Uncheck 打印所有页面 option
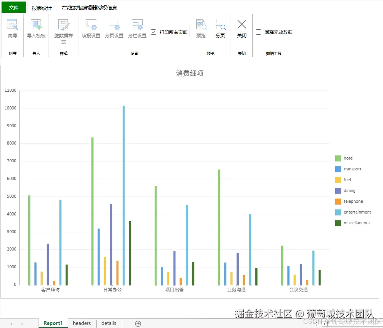Viewport: 383px width, 328px height. click(x=153, y=32)
